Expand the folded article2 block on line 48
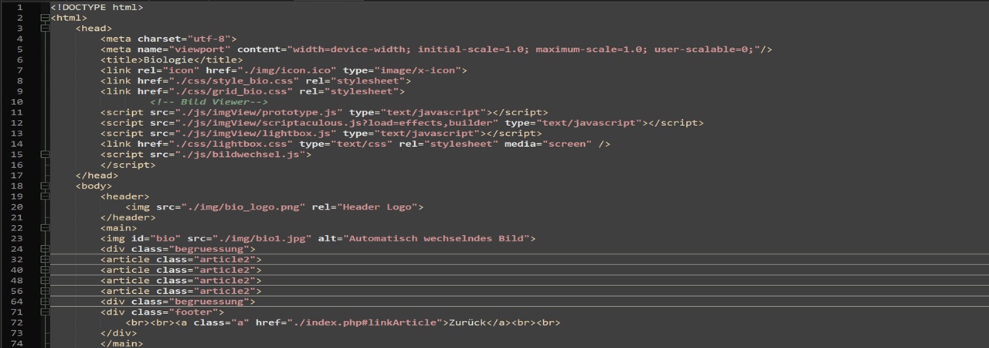989x348 pixels. tap(44, 281)
